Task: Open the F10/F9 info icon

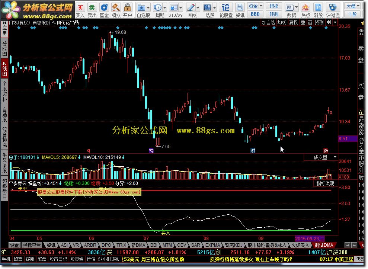Action: [x=174, y=8]
